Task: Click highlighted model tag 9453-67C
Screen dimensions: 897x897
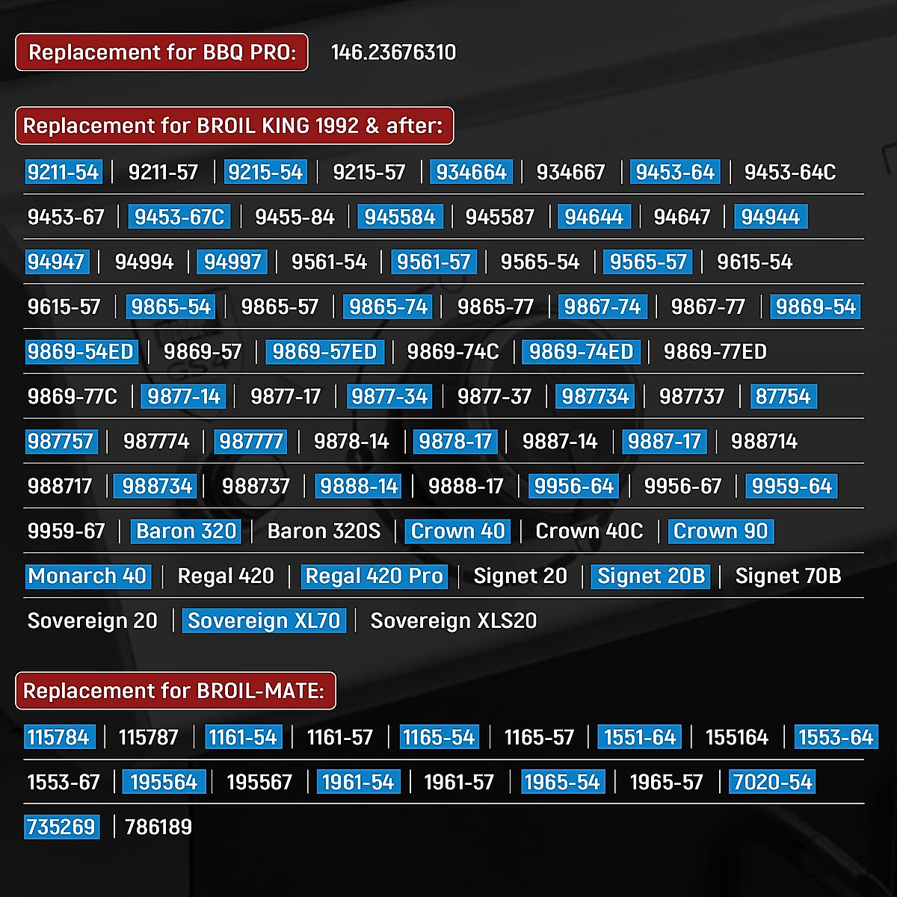Action: coord(179,218)
